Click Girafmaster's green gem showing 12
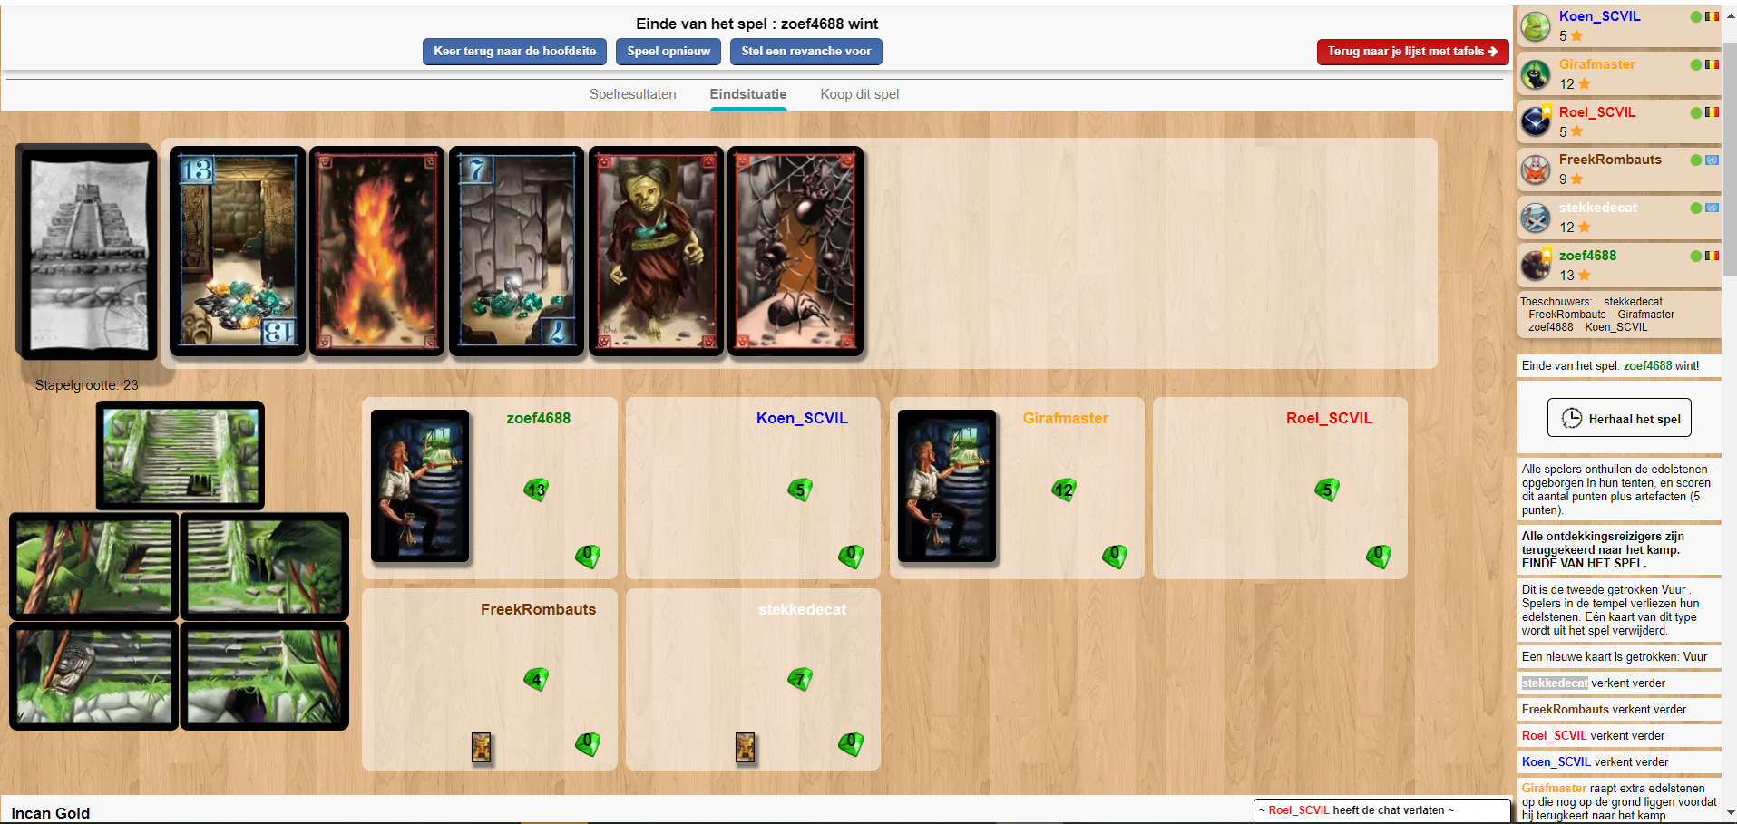The width and height of the screenshot is (1737, 824). [1063, 490]
